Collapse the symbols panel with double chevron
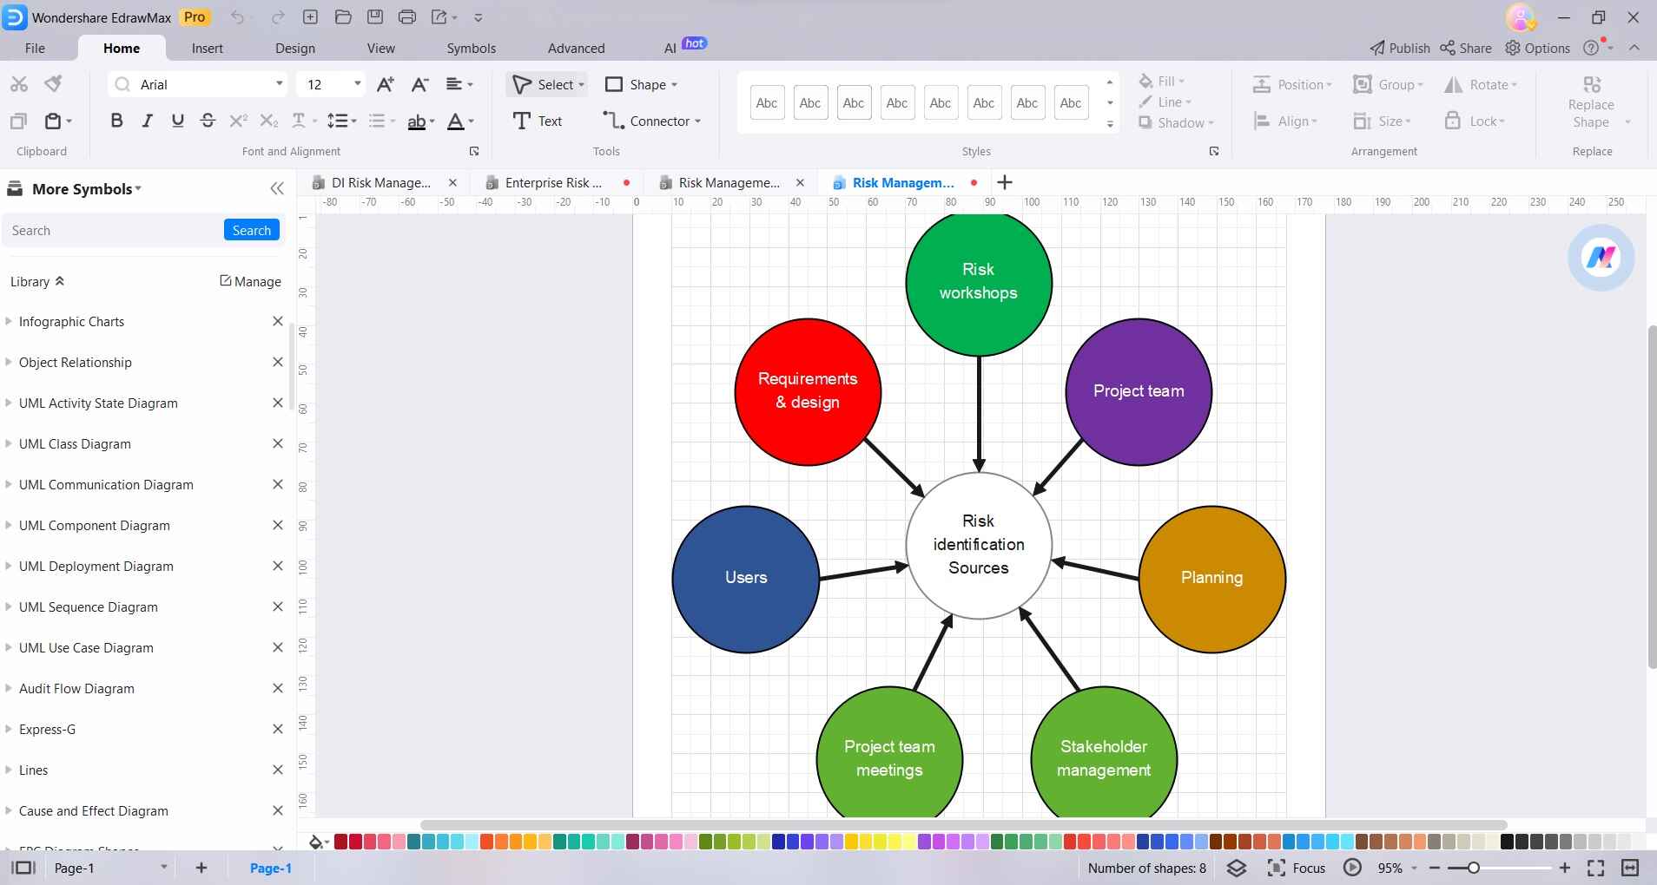 click(277, 189)
